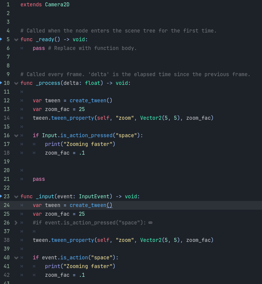Image resolution: width=262 pixels, height=284 pixels.
Task: Collapse the _input function fold arrow
Action: tap(16, 197)
